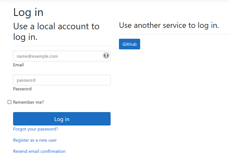This screenshot has height=162, width=229.
Task: Click the password placeholder text
Action: [26, 80]
